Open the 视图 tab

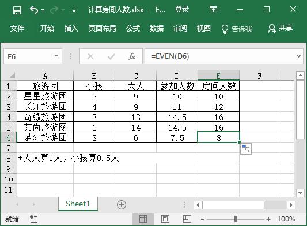click(204, 29)
